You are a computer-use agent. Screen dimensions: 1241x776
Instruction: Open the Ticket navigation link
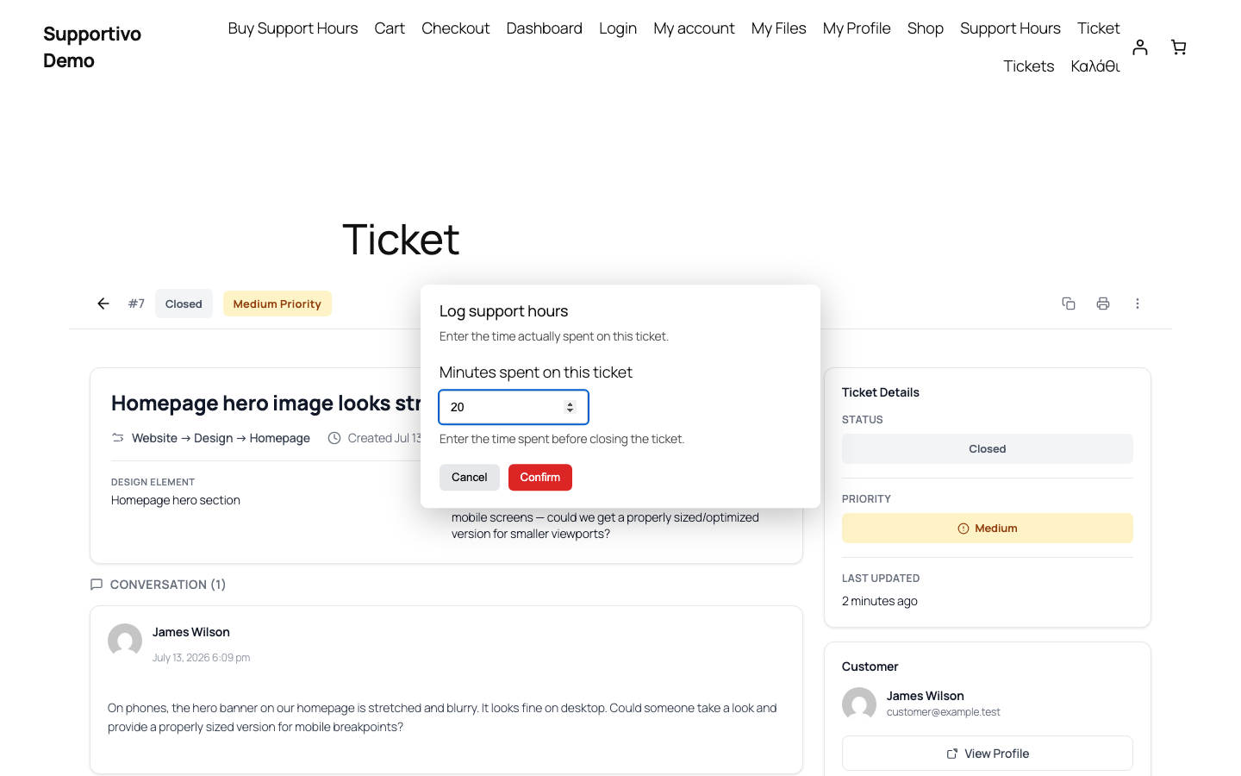click(1099, 28)
